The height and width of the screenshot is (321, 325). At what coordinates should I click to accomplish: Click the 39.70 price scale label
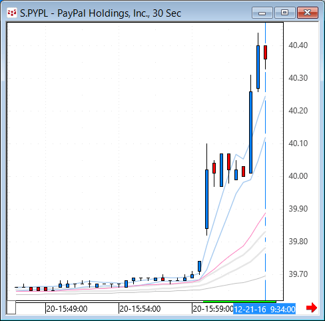[x=298, y=274]
